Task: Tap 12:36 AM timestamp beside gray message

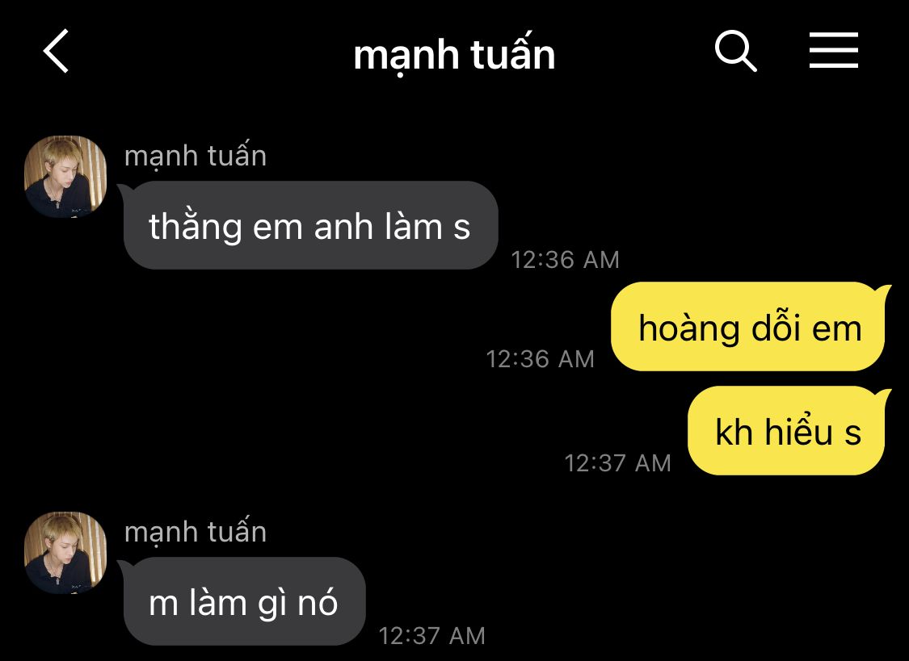Action: point(566,259)
